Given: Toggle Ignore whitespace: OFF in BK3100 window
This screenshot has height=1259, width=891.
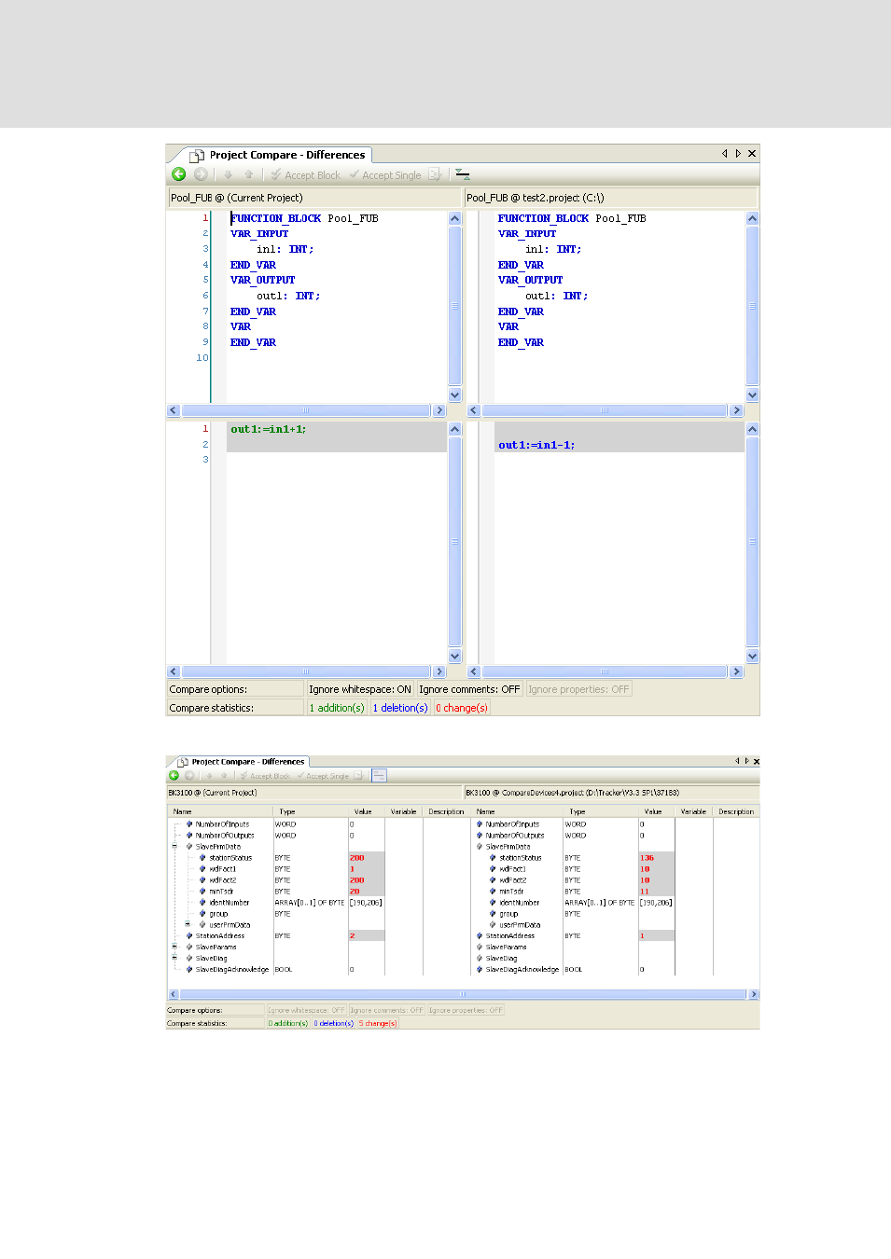Looking at the screenshot, I should 306,1010.
